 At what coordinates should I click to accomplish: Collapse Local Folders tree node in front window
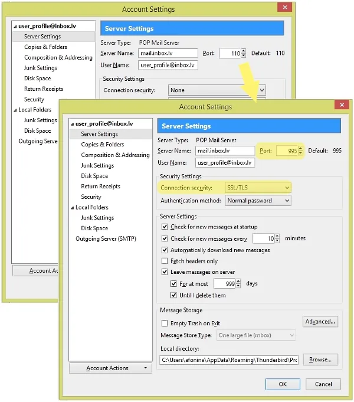73,208
